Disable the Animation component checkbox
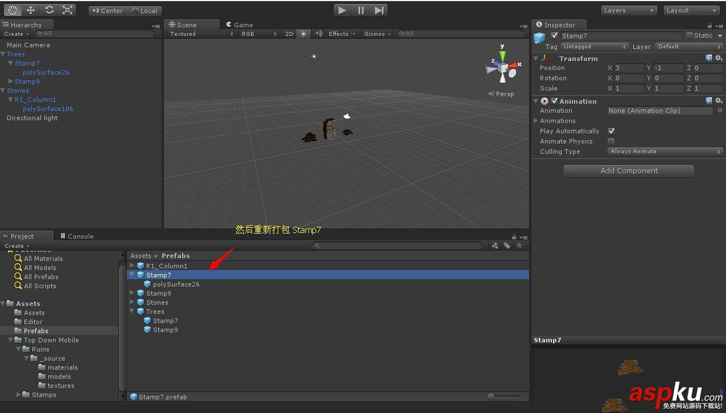 [555, 101]
